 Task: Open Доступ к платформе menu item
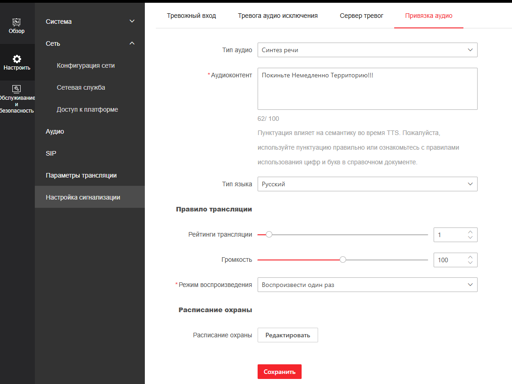(87, 109)
